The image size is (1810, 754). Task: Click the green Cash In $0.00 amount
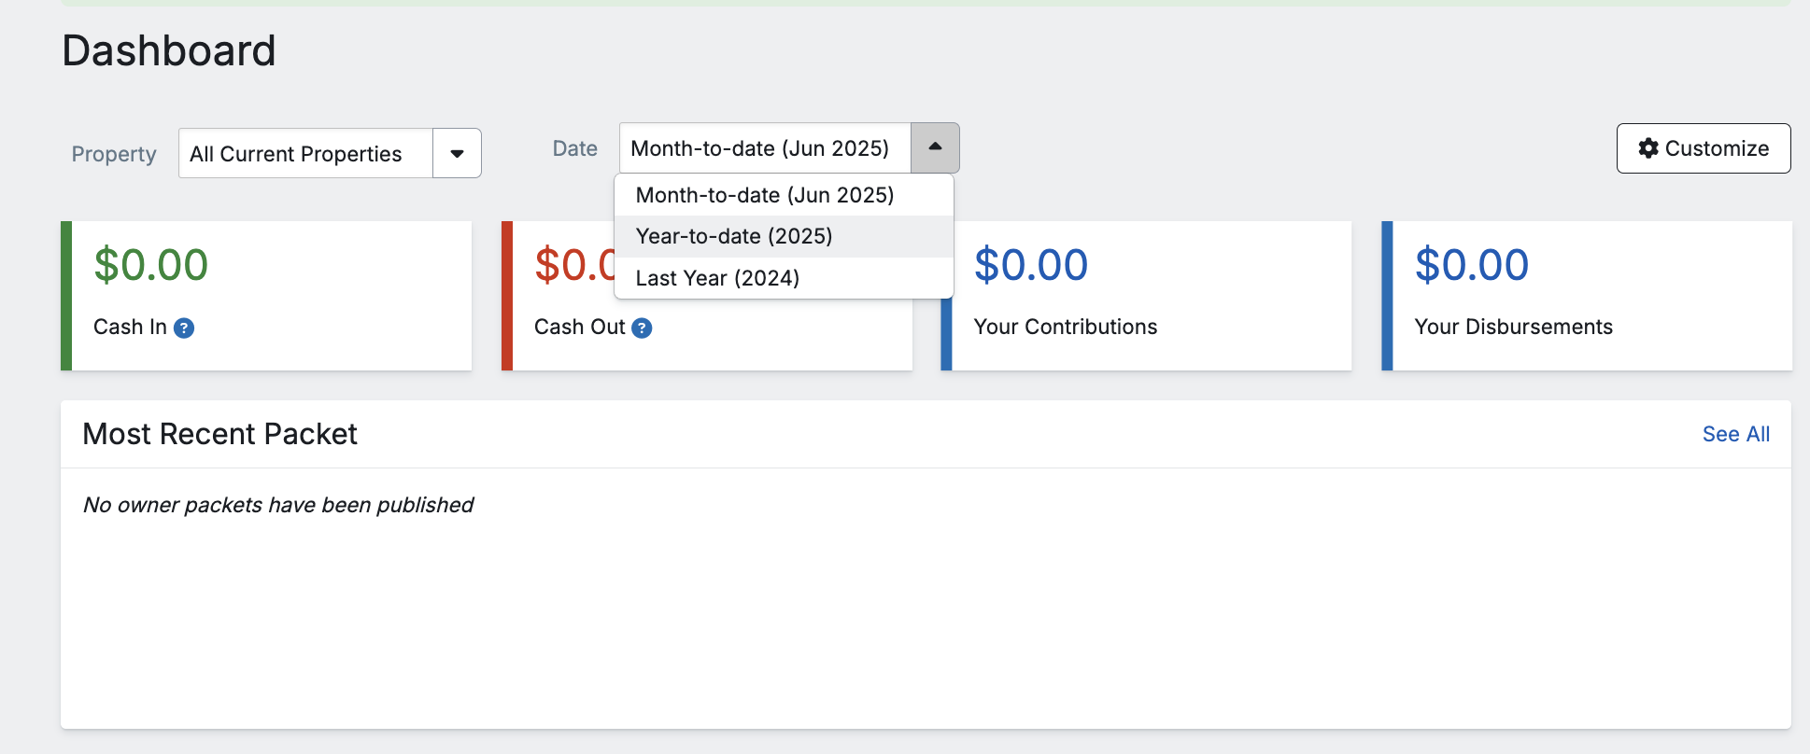pyautogui.click(x=151, y=265)
